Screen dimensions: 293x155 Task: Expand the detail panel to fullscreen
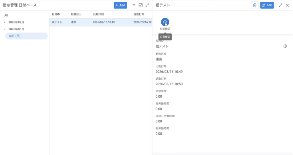(x=281, y=5)
